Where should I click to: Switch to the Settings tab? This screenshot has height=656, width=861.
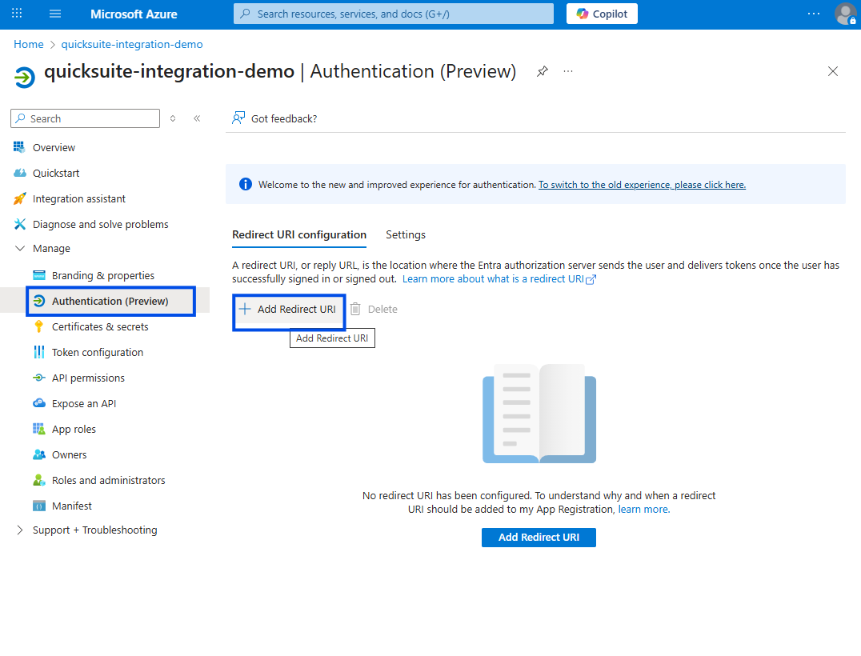(x=406, y=235)
